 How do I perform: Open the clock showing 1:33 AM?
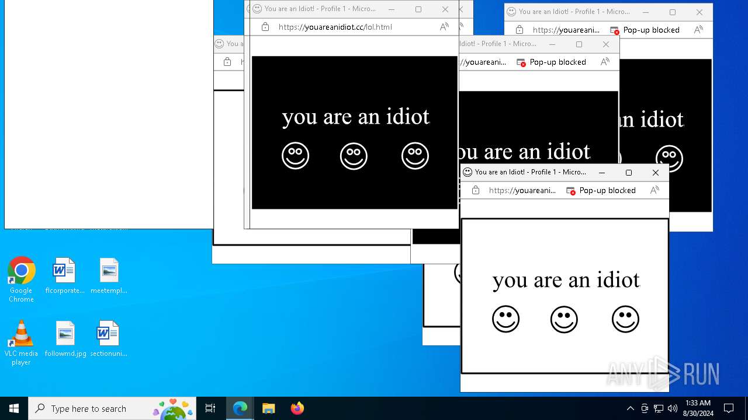click(x=698, y=408)
